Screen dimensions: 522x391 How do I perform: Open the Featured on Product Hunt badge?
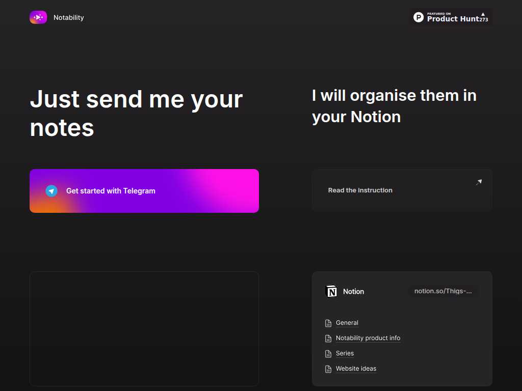tap(451, 17)
